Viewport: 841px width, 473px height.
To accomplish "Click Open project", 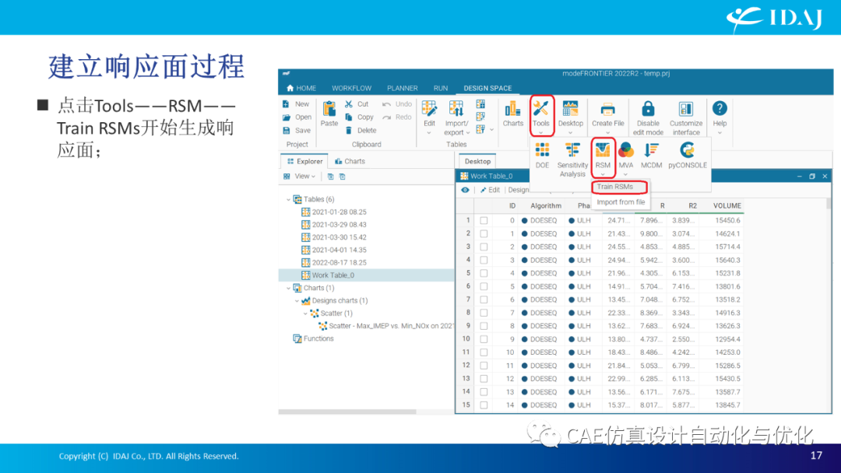I will [297, 117].
